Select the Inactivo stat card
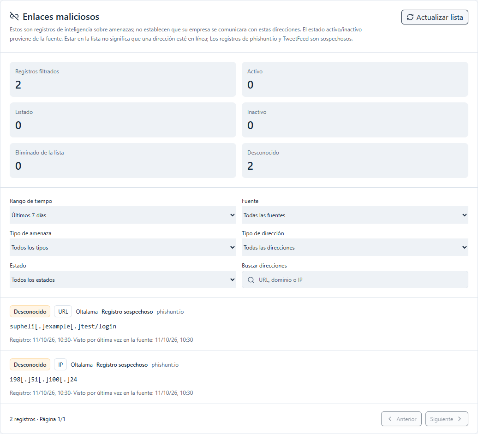The width and height of the screenshot is (478, 434). click(x=355, y=120)
